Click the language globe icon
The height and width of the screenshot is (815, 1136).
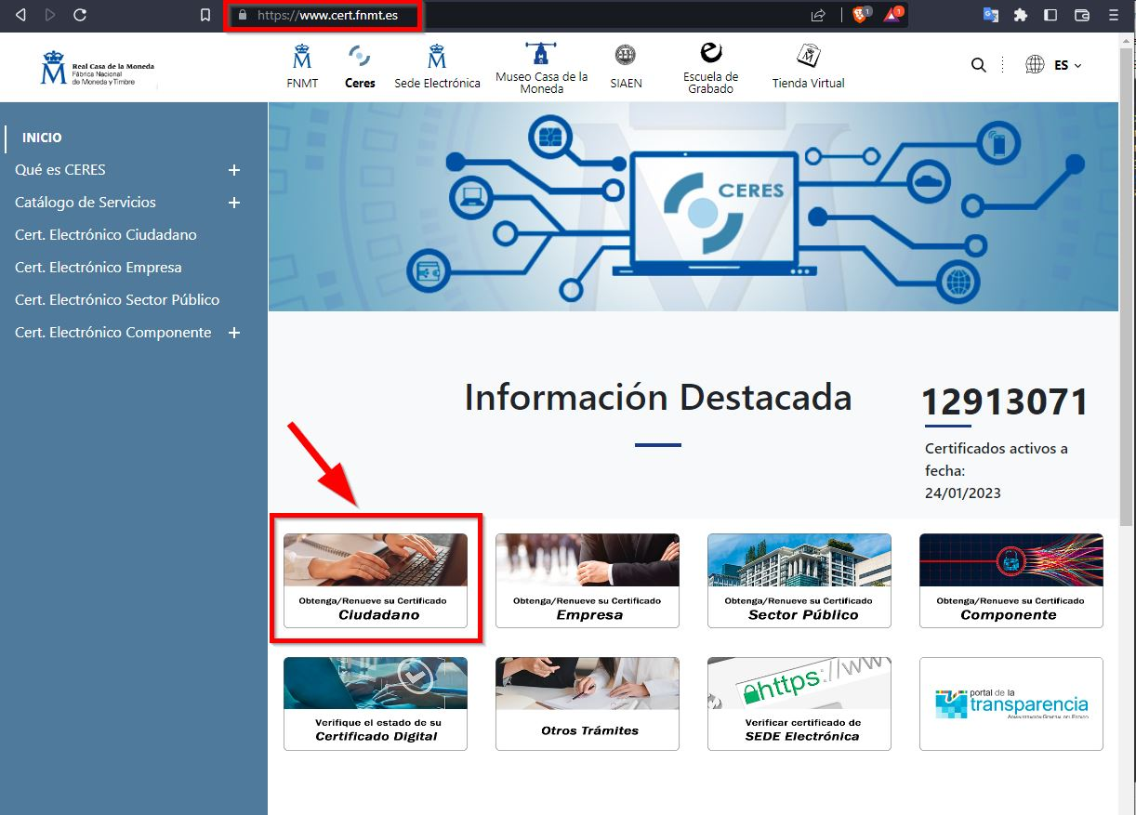click(1035, 64)
